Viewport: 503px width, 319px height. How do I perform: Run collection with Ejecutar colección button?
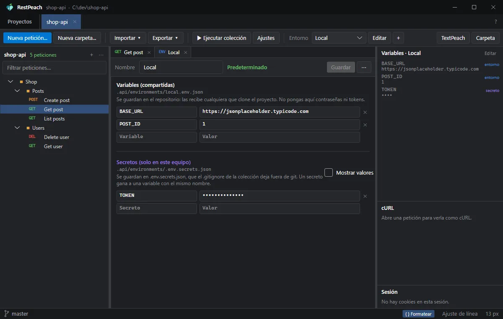click(222, 38)
